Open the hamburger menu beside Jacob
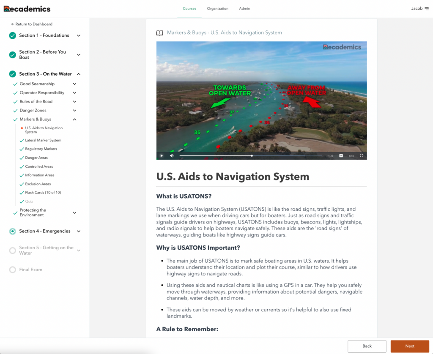Image resolution: width=433 pixels, height=354 pixels. coord(426,8)
